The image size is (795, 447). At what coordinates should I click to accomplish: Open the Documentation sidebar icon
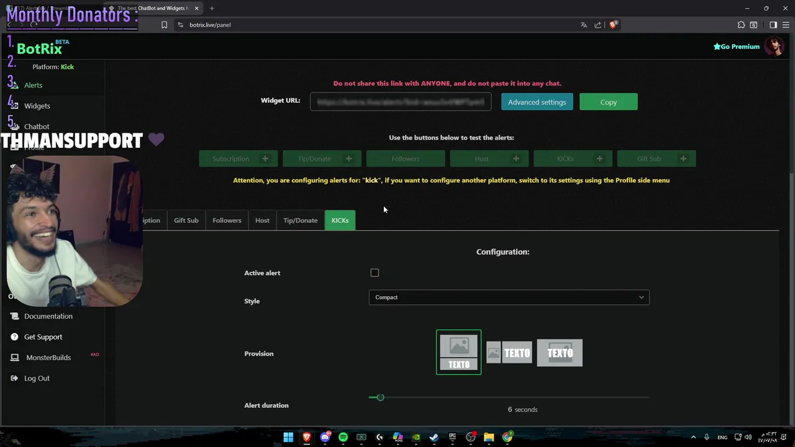point(14,316)
